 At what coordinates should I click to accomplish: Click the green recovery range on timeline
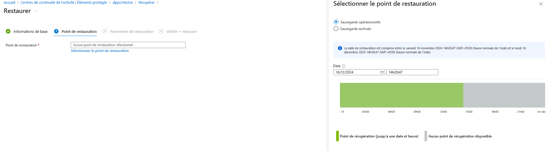[401, 95]
